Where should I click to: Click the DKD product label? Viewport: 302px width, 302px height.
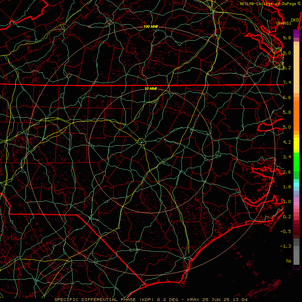coord(295,20)
